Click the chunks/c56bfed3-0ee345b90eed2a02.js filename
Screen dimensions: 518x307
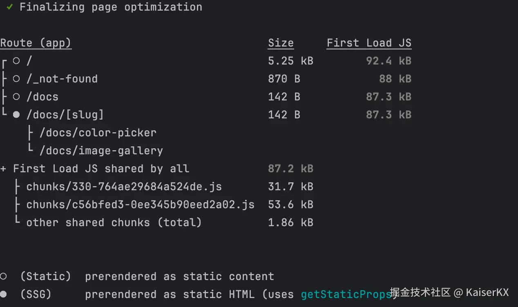pyautogui.click(x=141, y=205)
